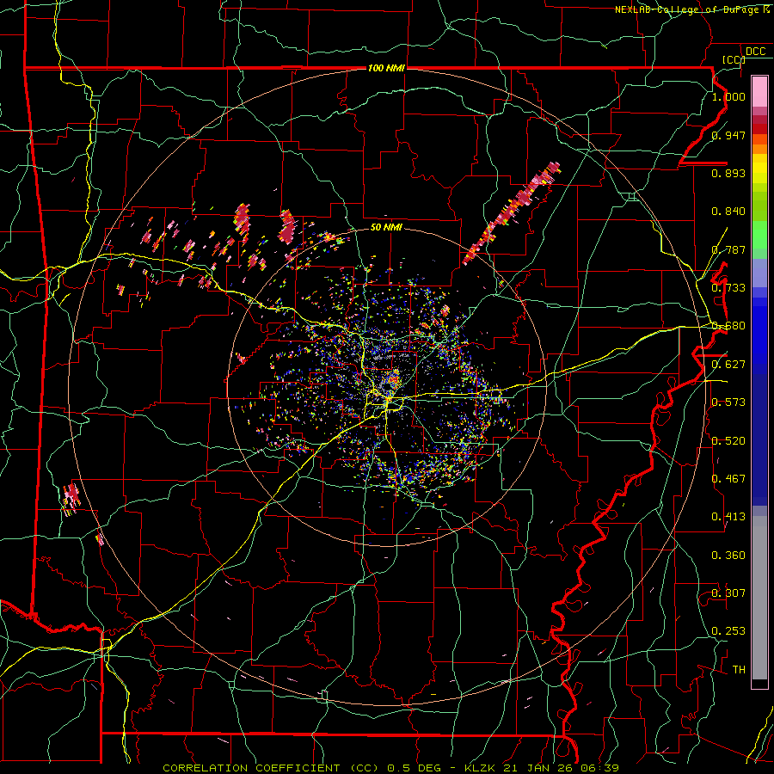Viewport: 774px width, 774px height.
Task: Click the 0.5 DEG elevation text
Action: 414,768
